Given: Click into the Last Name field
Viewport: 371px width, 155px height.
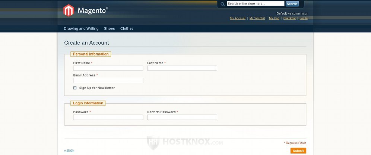Looking at the screenshot, I should tap(182, 68).
